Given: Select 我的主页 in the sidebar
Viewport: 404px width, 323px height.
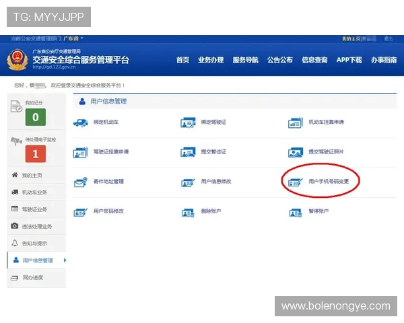Looking at the screenshot, I should (36, 175).
